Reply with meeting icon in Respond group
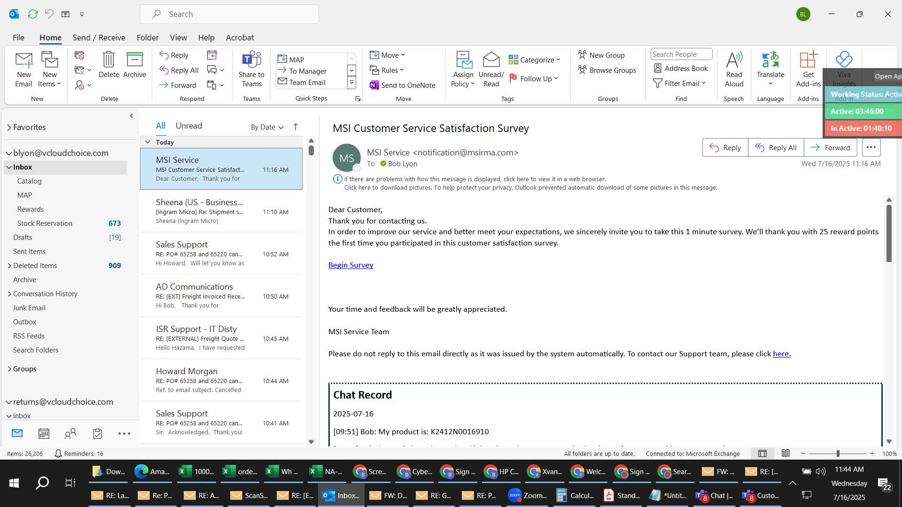902x507 pixels. 212,55
